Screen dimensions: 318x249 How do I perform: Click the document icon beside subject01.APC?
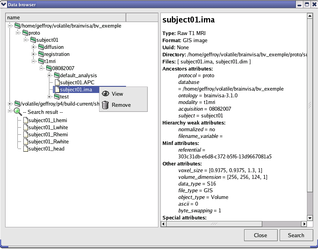56,82
